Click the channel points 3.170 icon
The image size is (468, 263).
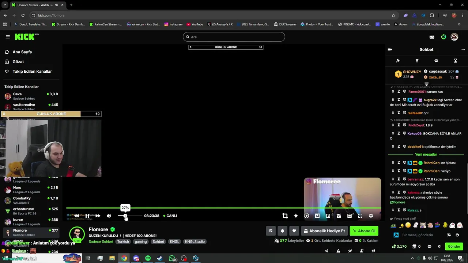click(399, 247)
